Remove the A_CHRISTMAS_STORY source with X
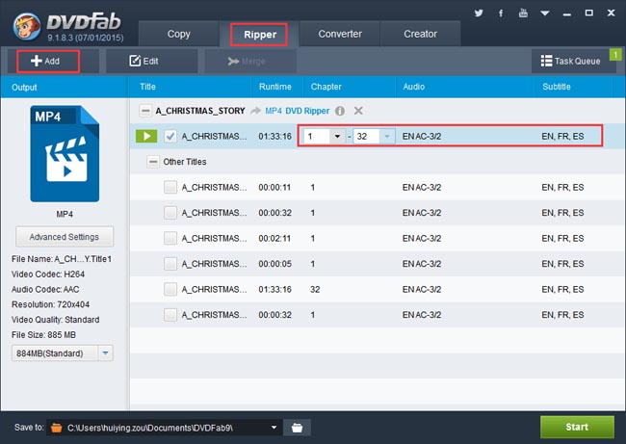The image size is (626, 444). 358,111
